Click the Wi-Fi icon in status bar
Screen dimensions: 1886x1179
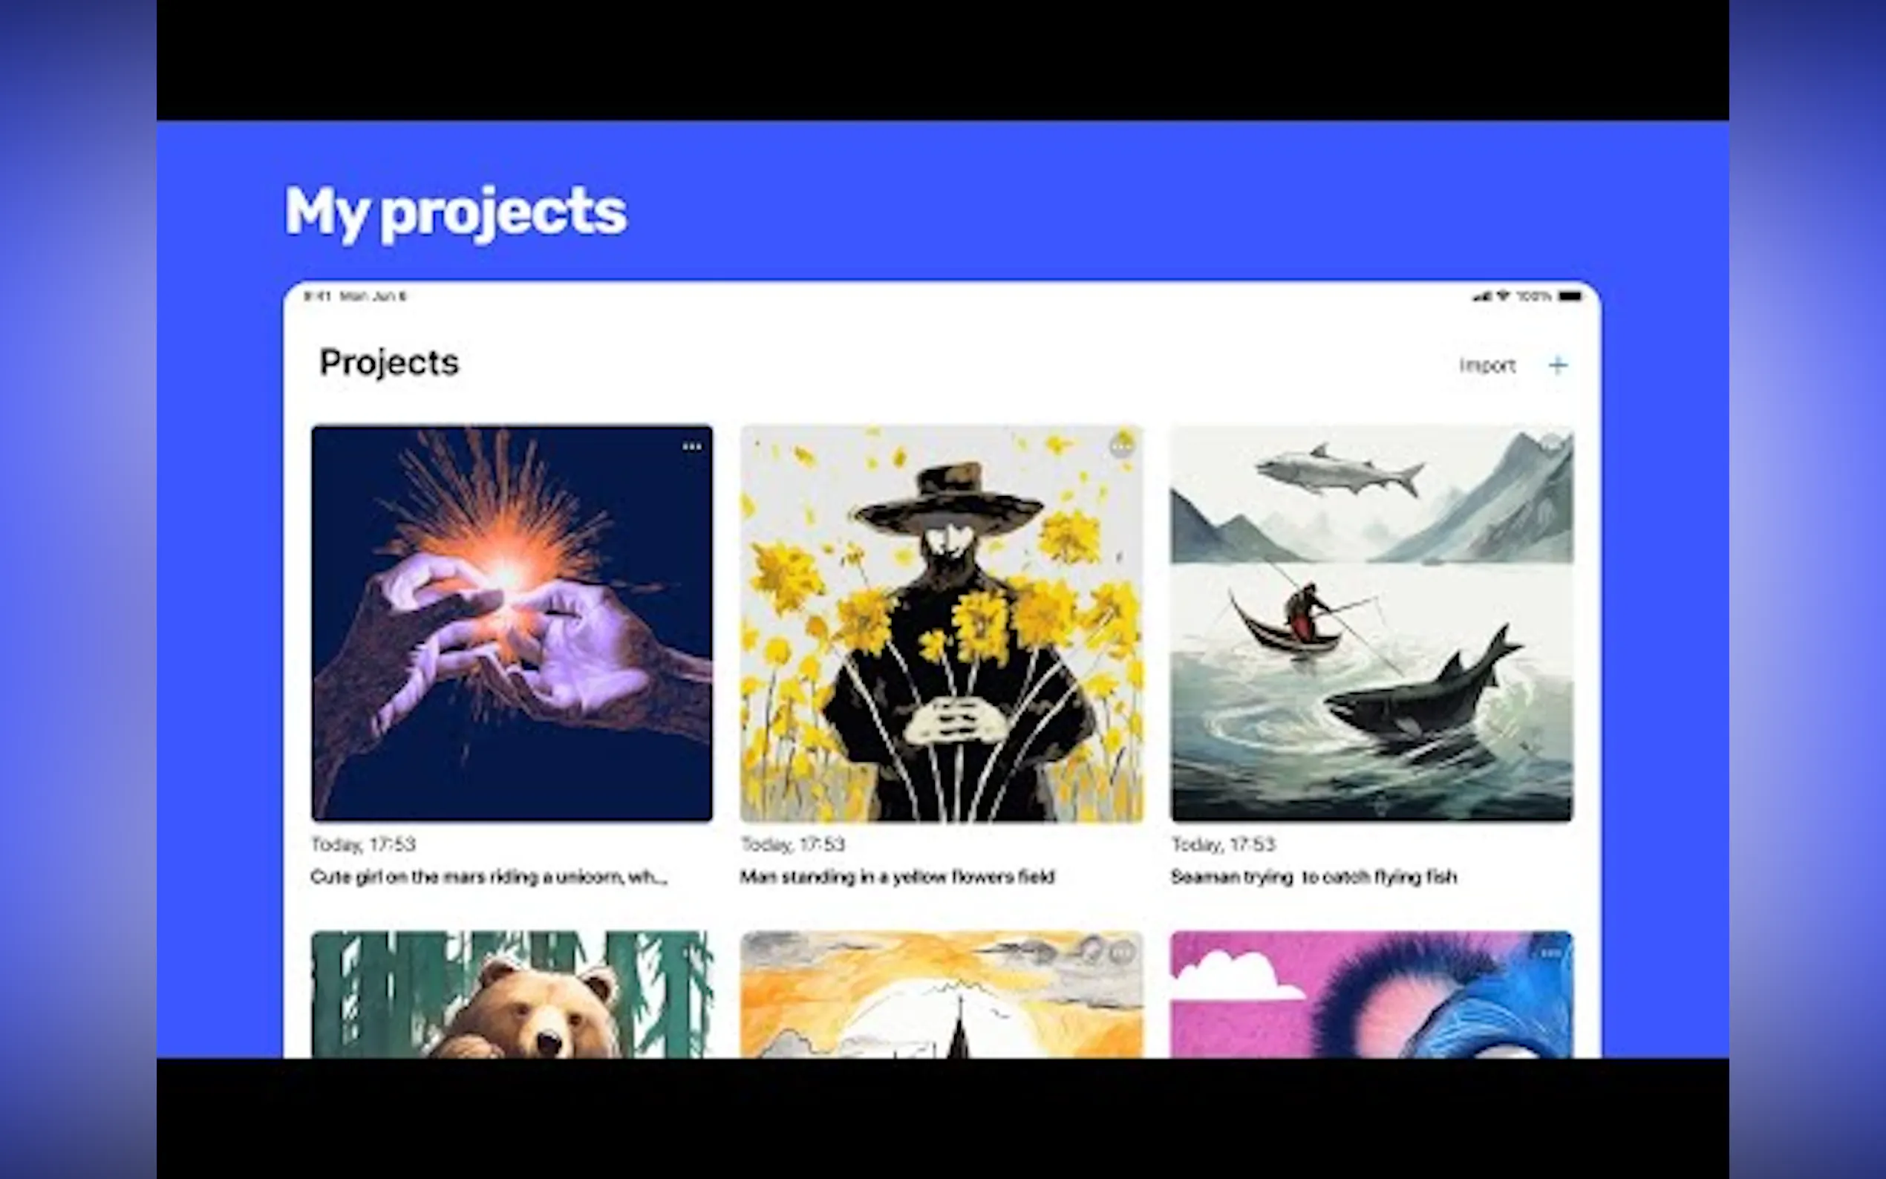[1502, 296]
